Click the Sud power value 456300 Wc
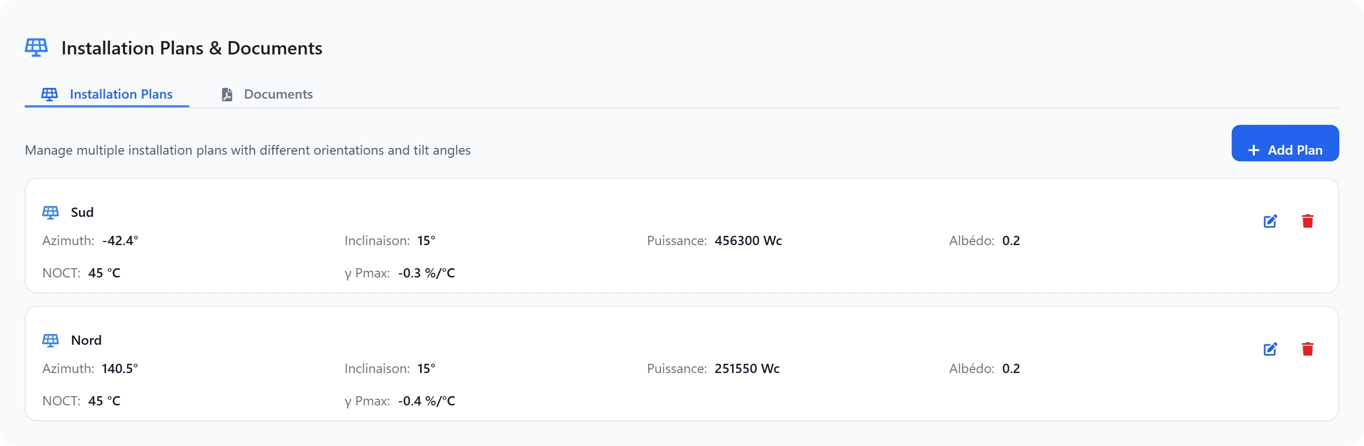Screen dimensions: 1364x446 pyautogui.click(x=748, y=240)
